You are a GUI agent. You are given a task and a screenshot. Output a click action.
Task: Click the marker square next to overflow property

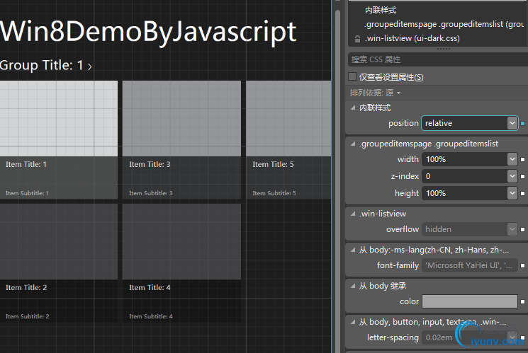[x=523, y=229]
